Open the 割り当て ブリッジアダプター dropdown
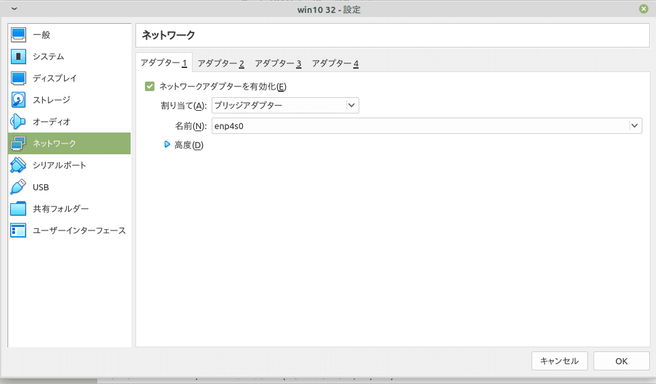Viewport: 656px width, 384px height. tap(285, 105)
